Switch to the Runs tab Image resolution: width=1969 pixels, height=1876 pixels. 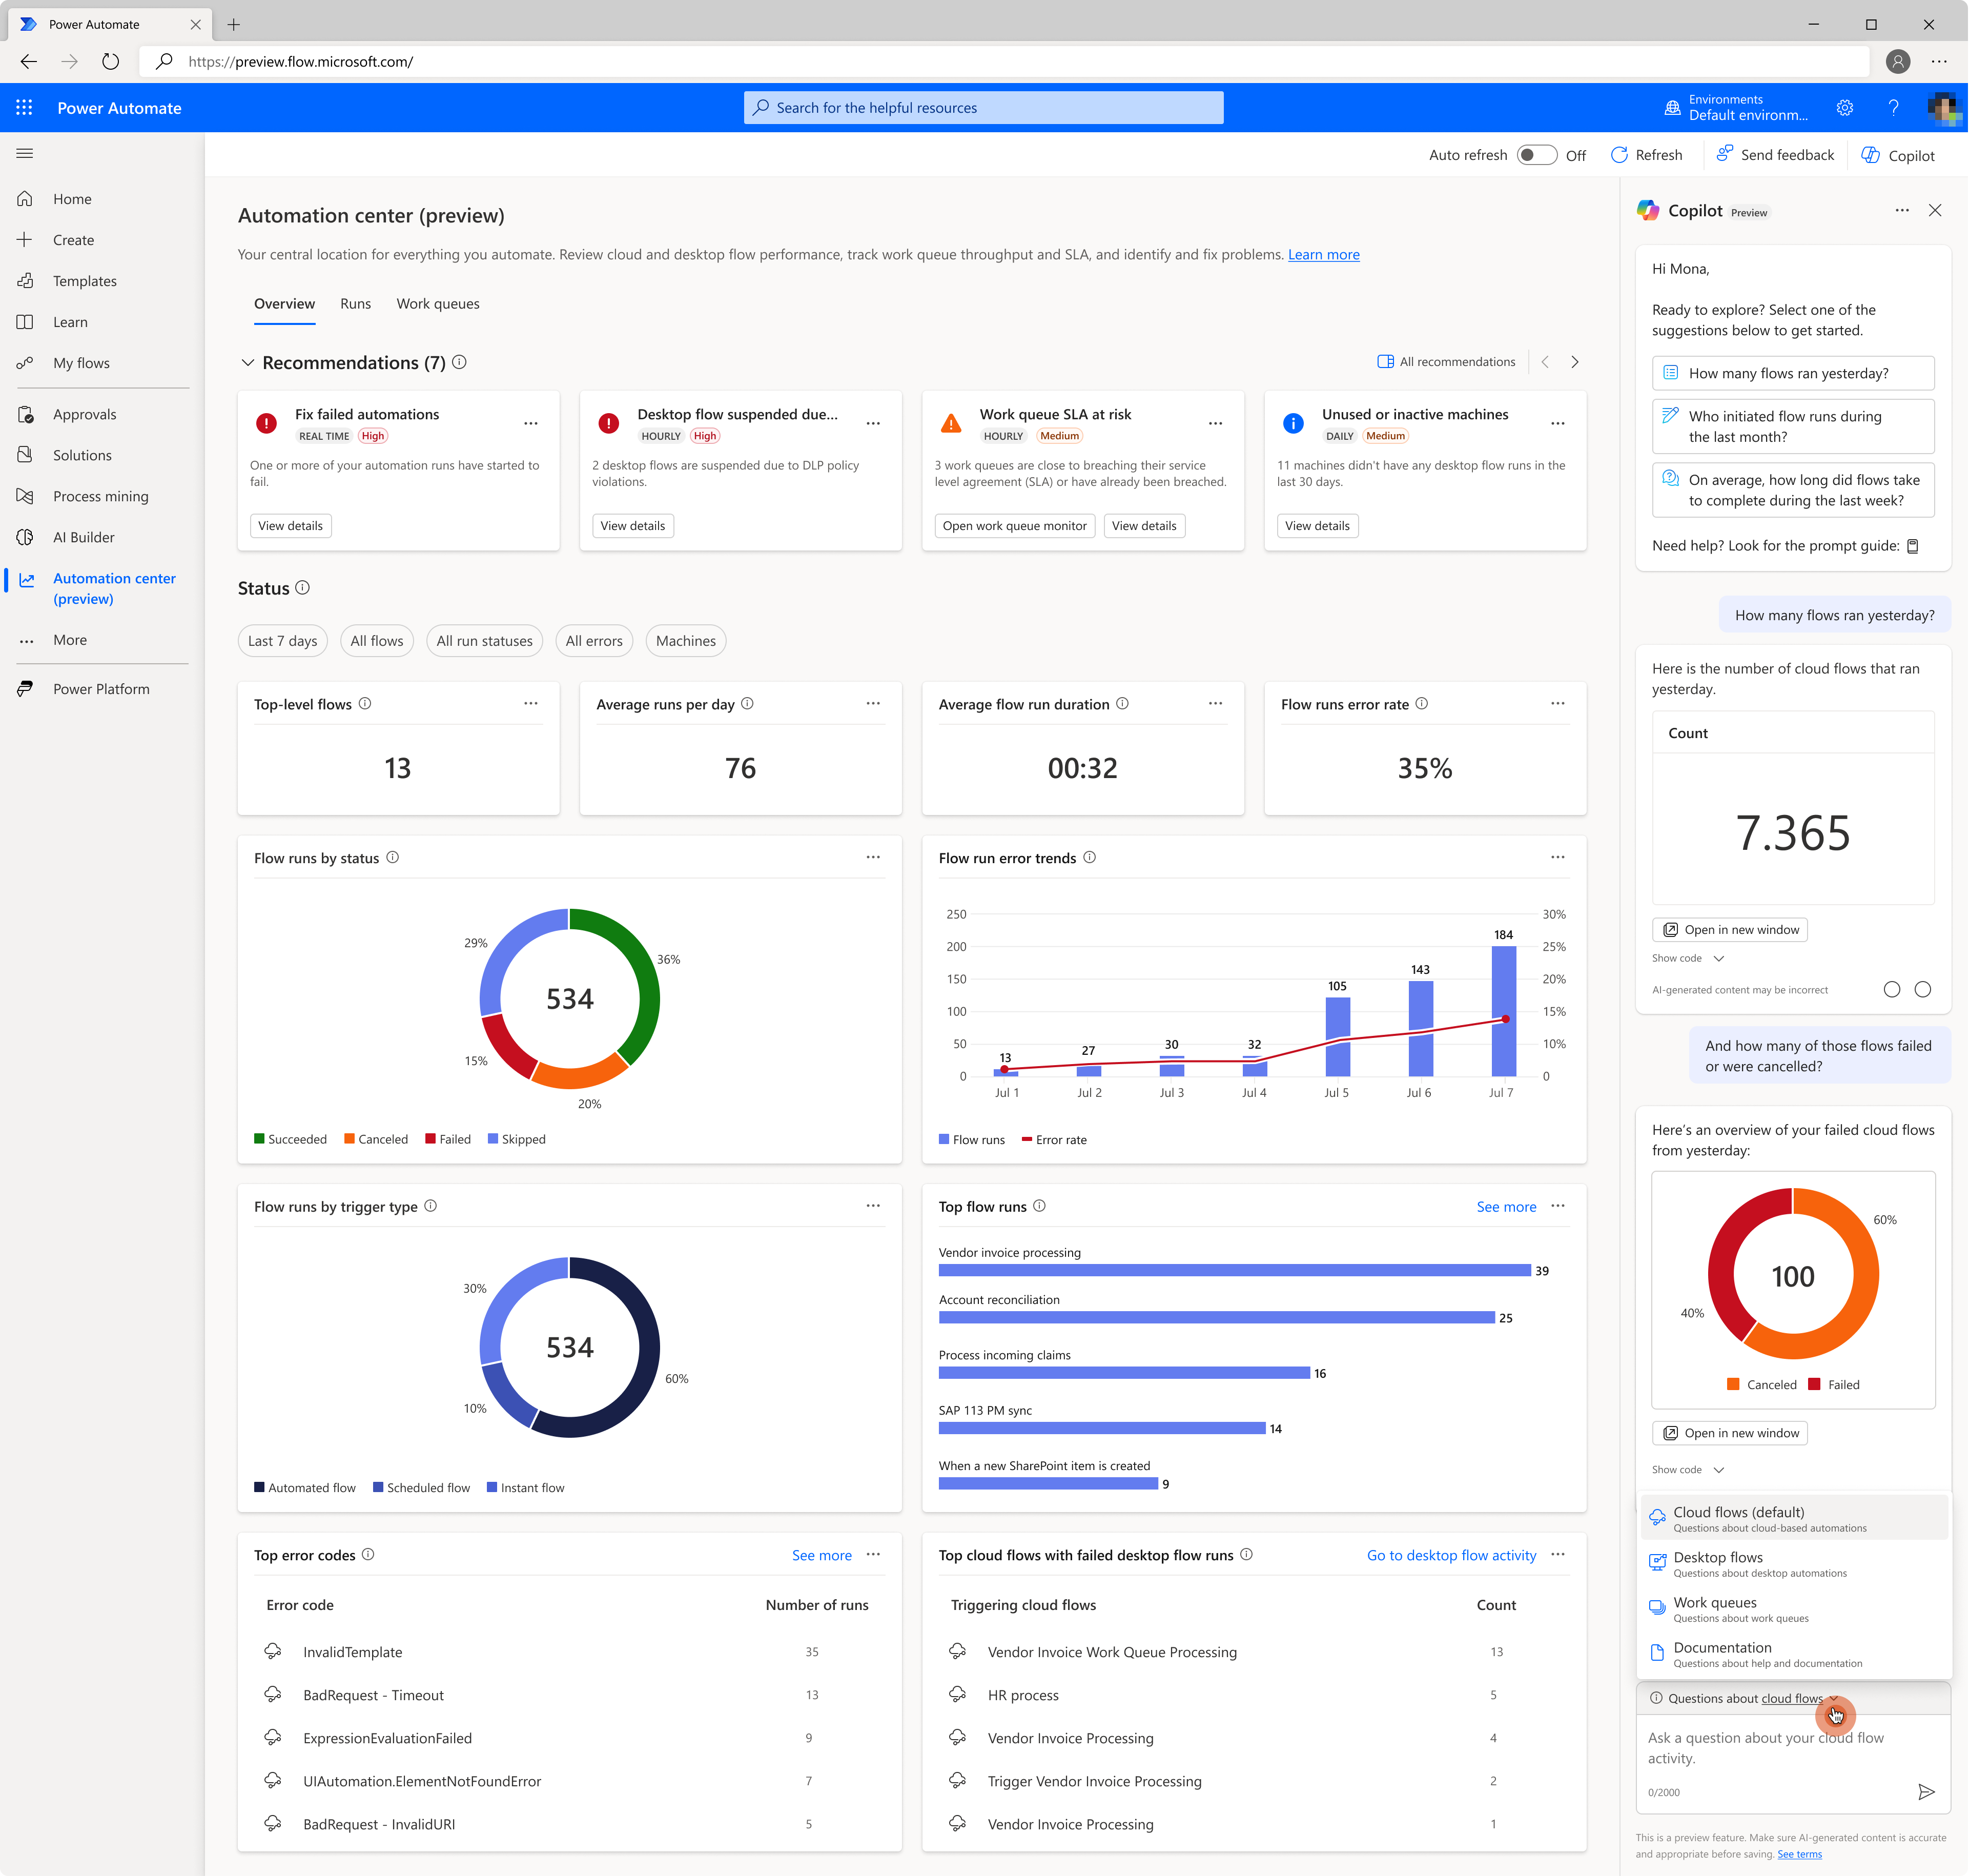coord(355,304)
